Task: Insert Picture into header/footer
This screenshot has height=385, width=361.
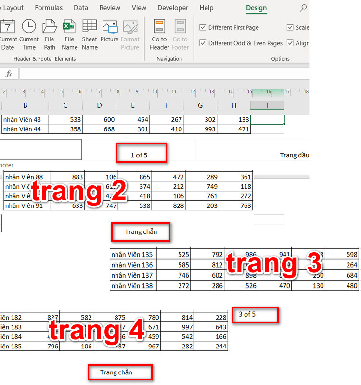Action: click(110, 31)
